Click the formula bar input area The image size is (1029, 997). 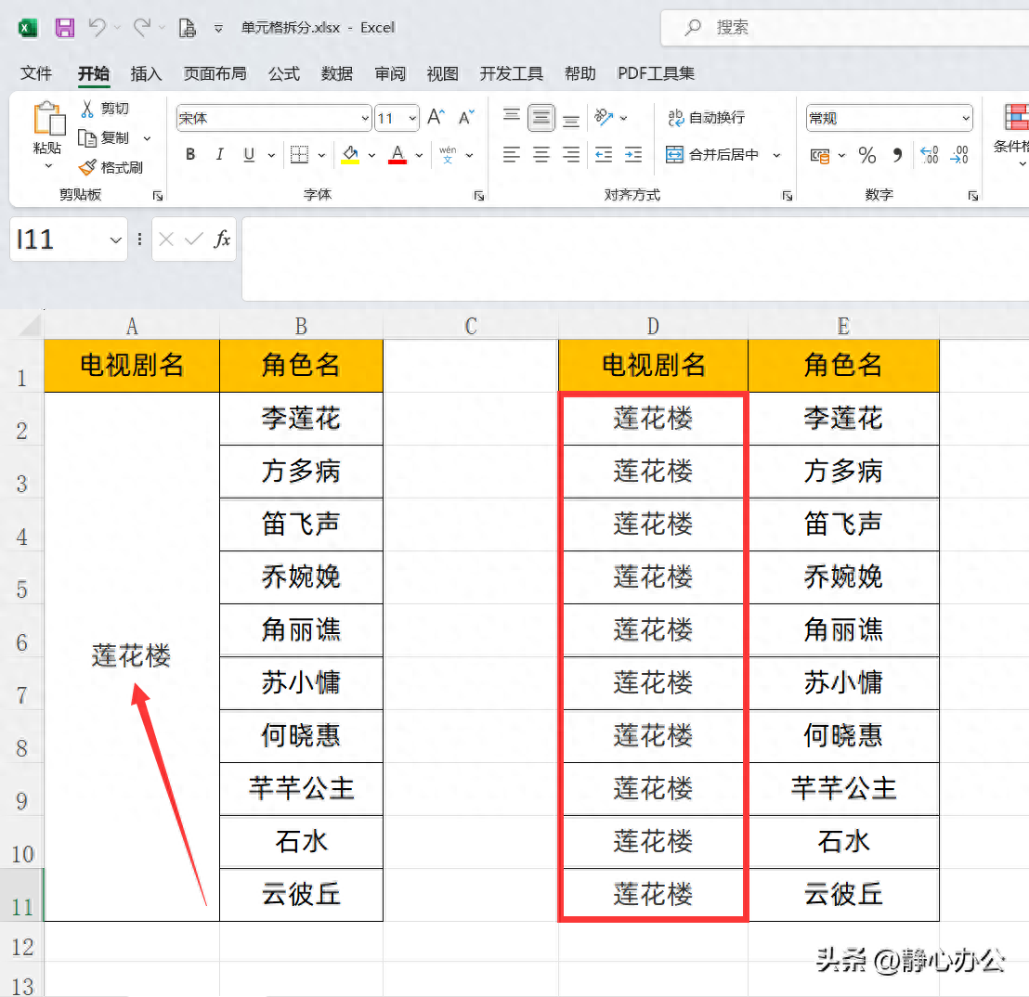pos(635,259)
